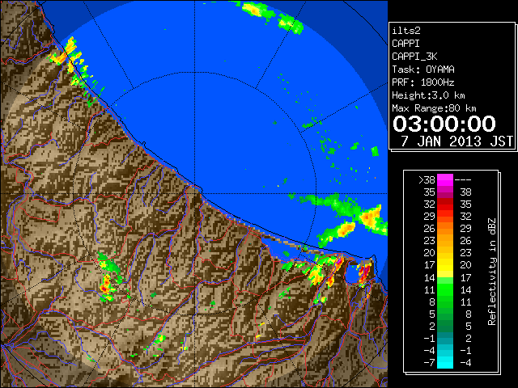518x388 pixels.
Task: Click the Reflectivity in dBZ legend title
Action: point(491,272)
